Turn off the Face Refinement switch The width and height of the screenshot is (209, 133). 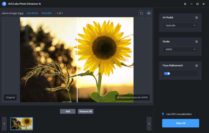(x=167, y=74)
